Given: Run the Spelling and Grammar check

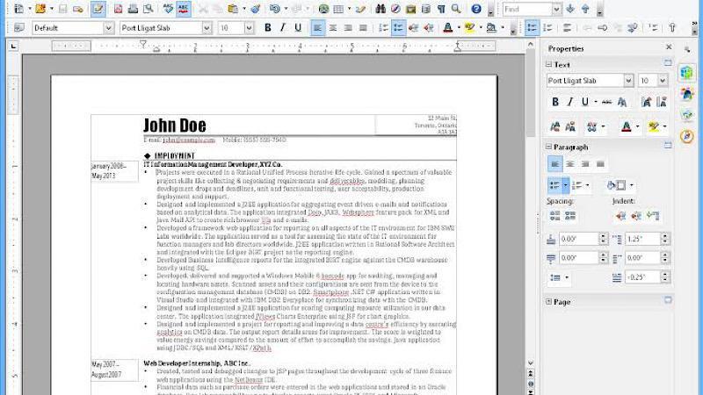Looking at the screenshot, I should tap(168, 9).
